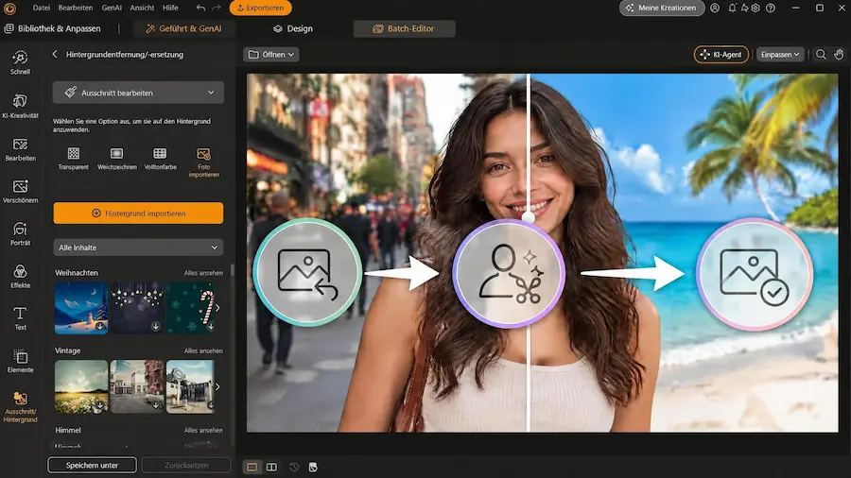
Task: Open the Bearbeiten sidebar section
Action: pyautogui.click(x=20, y=149)
